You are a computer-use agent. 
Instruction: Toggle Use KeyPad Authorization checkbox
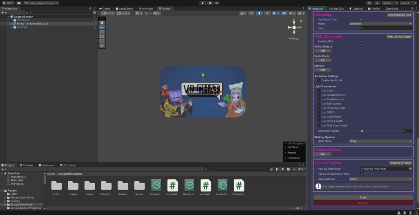[x=362, y=174]
